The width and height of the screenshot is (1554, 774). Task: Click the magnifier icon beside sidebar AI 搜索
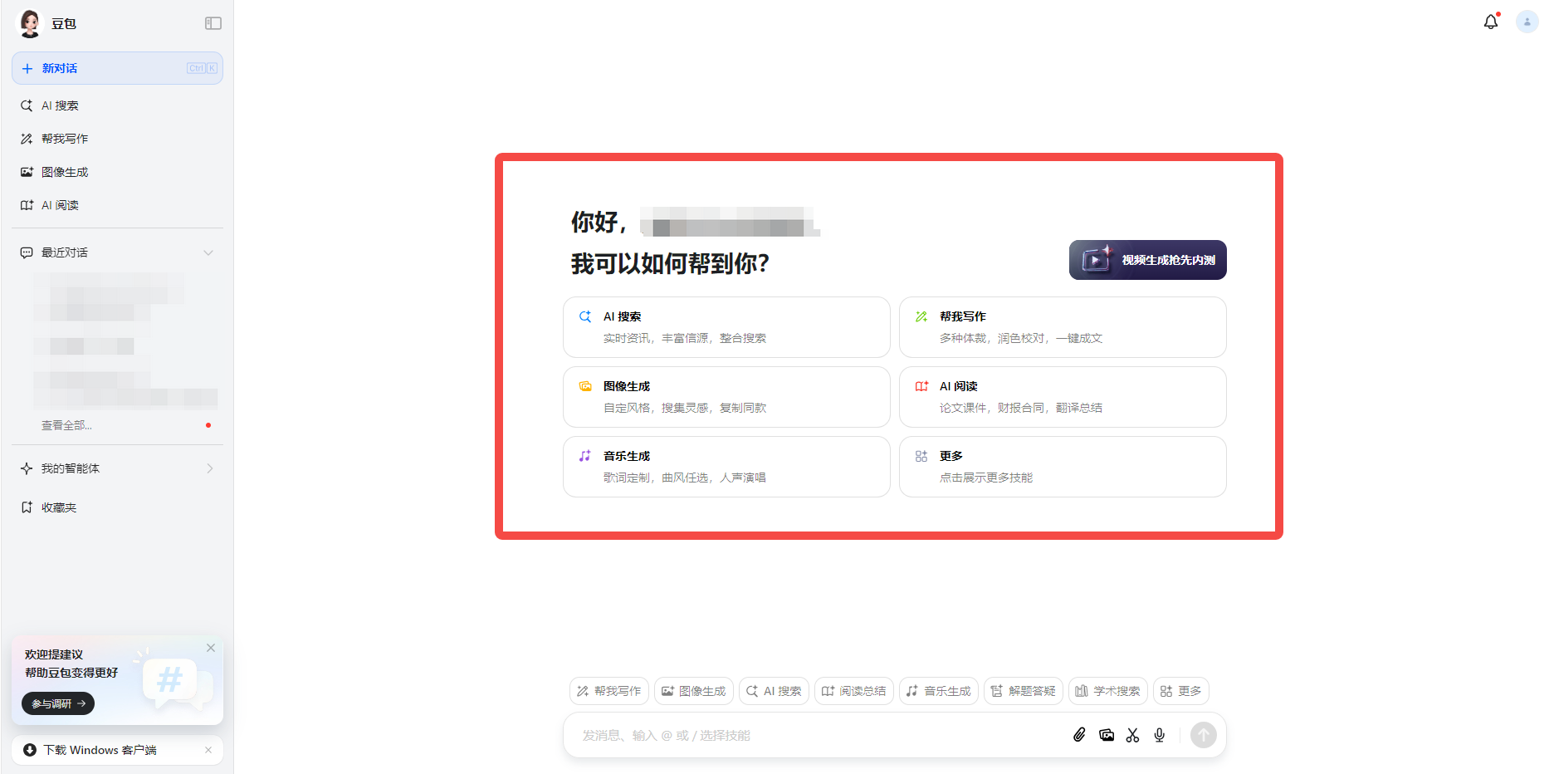(x=27, y=105)
